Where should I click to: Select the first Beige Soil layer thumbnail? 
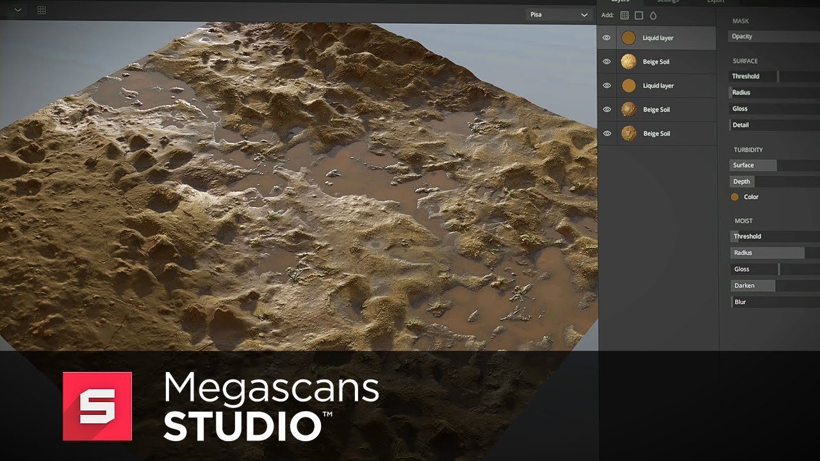pyautogui.click(x=628, y=62)
